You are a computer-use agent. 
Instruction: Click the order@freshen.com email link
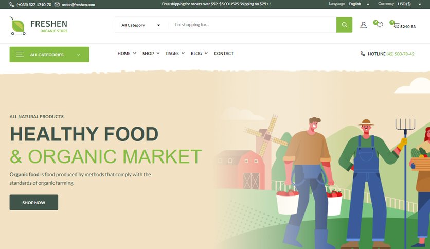pyautogui.click(x=78, y=5)
